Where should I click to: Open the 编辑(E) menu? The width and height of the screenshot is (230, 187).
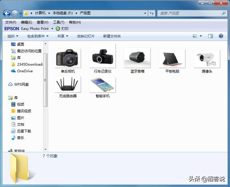26,22
